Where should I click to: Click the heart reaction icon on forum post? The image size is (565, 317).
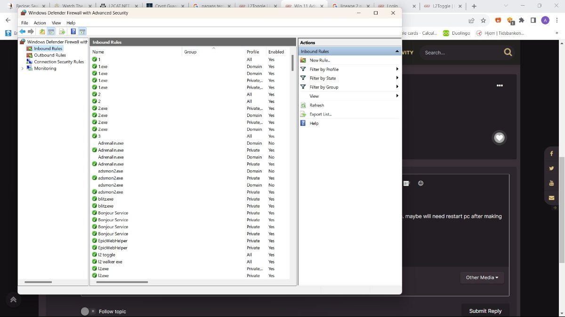click(x=499, y=138)
